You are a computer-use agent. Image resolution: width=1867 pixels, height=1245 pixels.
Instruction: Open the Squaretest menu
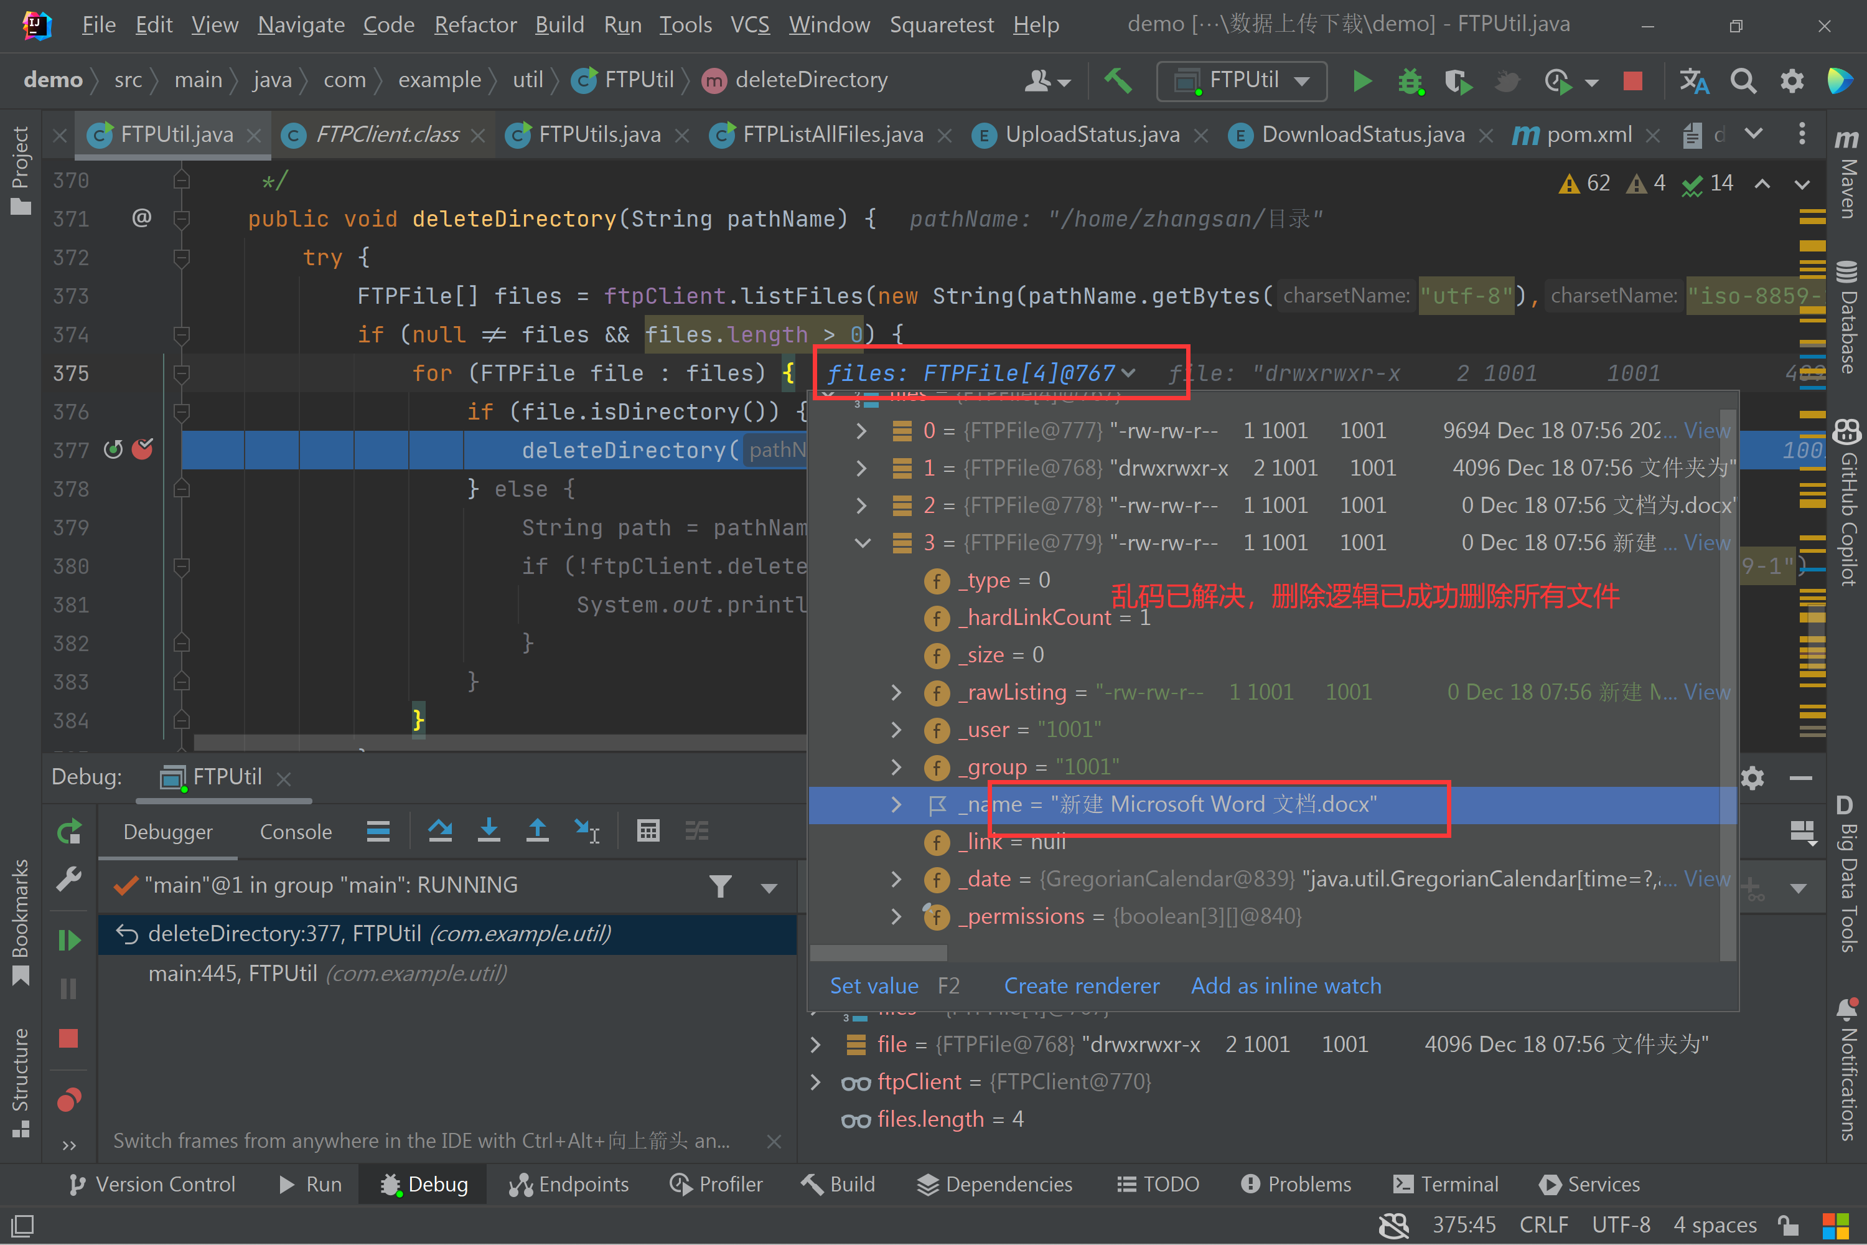click(942, 25)
